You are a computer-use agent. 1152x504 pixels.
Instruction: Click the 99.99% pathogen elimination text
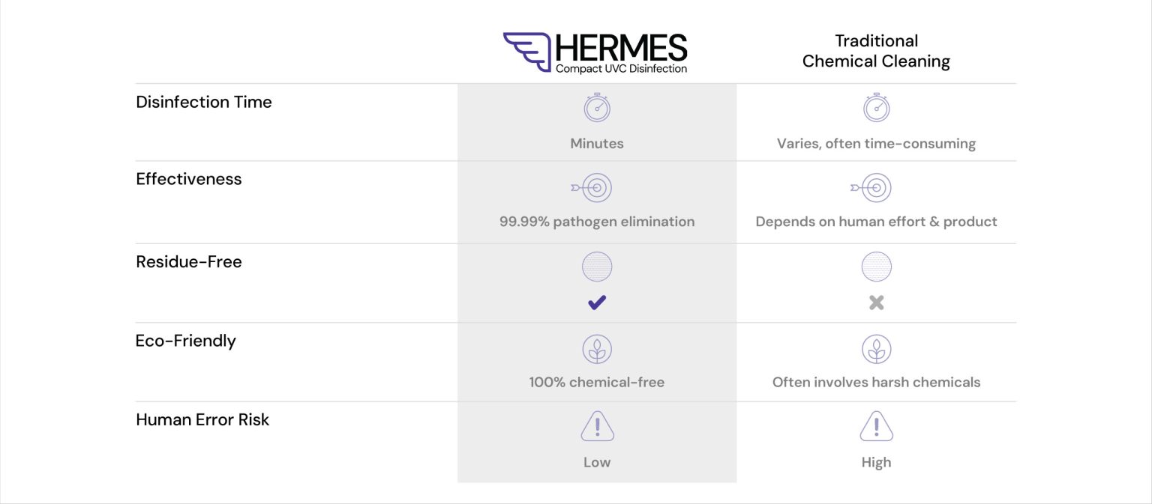point(597,222)
